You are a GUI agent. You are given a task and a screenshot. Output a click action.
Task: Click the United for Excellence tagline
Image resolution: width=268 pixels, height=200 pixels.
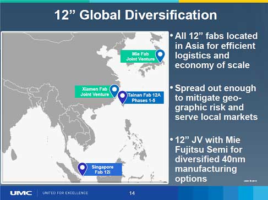[65, 193]
